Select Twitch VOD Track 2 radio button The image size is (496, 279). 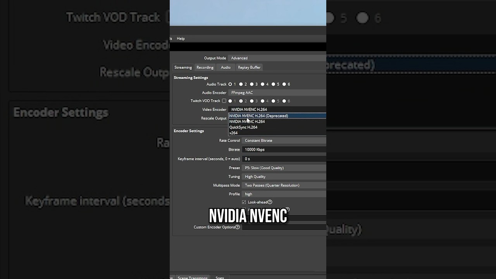pyautogui.click(x=241, y=101)
